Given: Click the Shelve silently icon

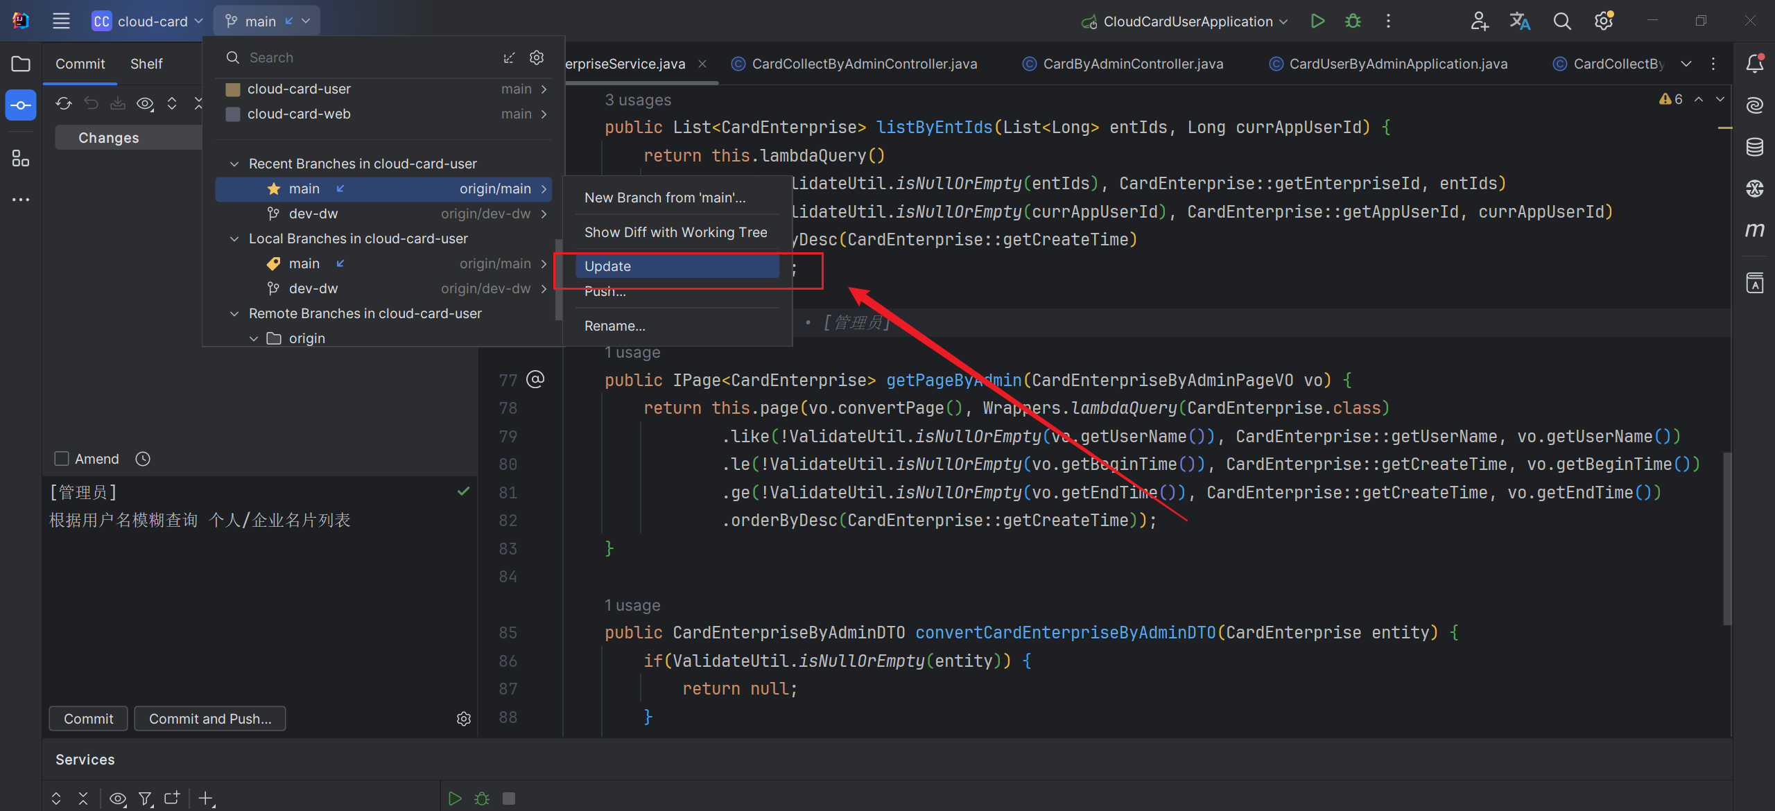Looking at the screenshot, I should click(x=118, y=103).
